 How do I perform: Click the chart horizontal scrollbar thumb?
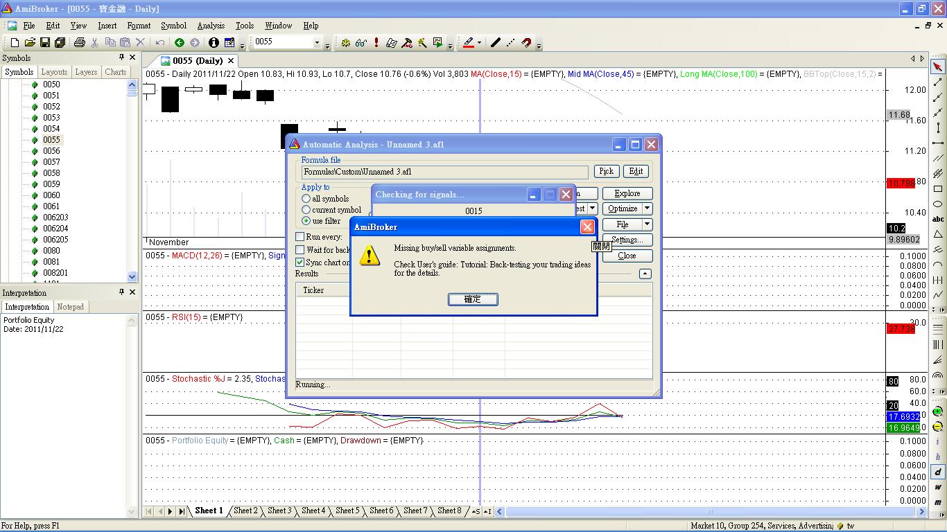click(x=710, y=512)
